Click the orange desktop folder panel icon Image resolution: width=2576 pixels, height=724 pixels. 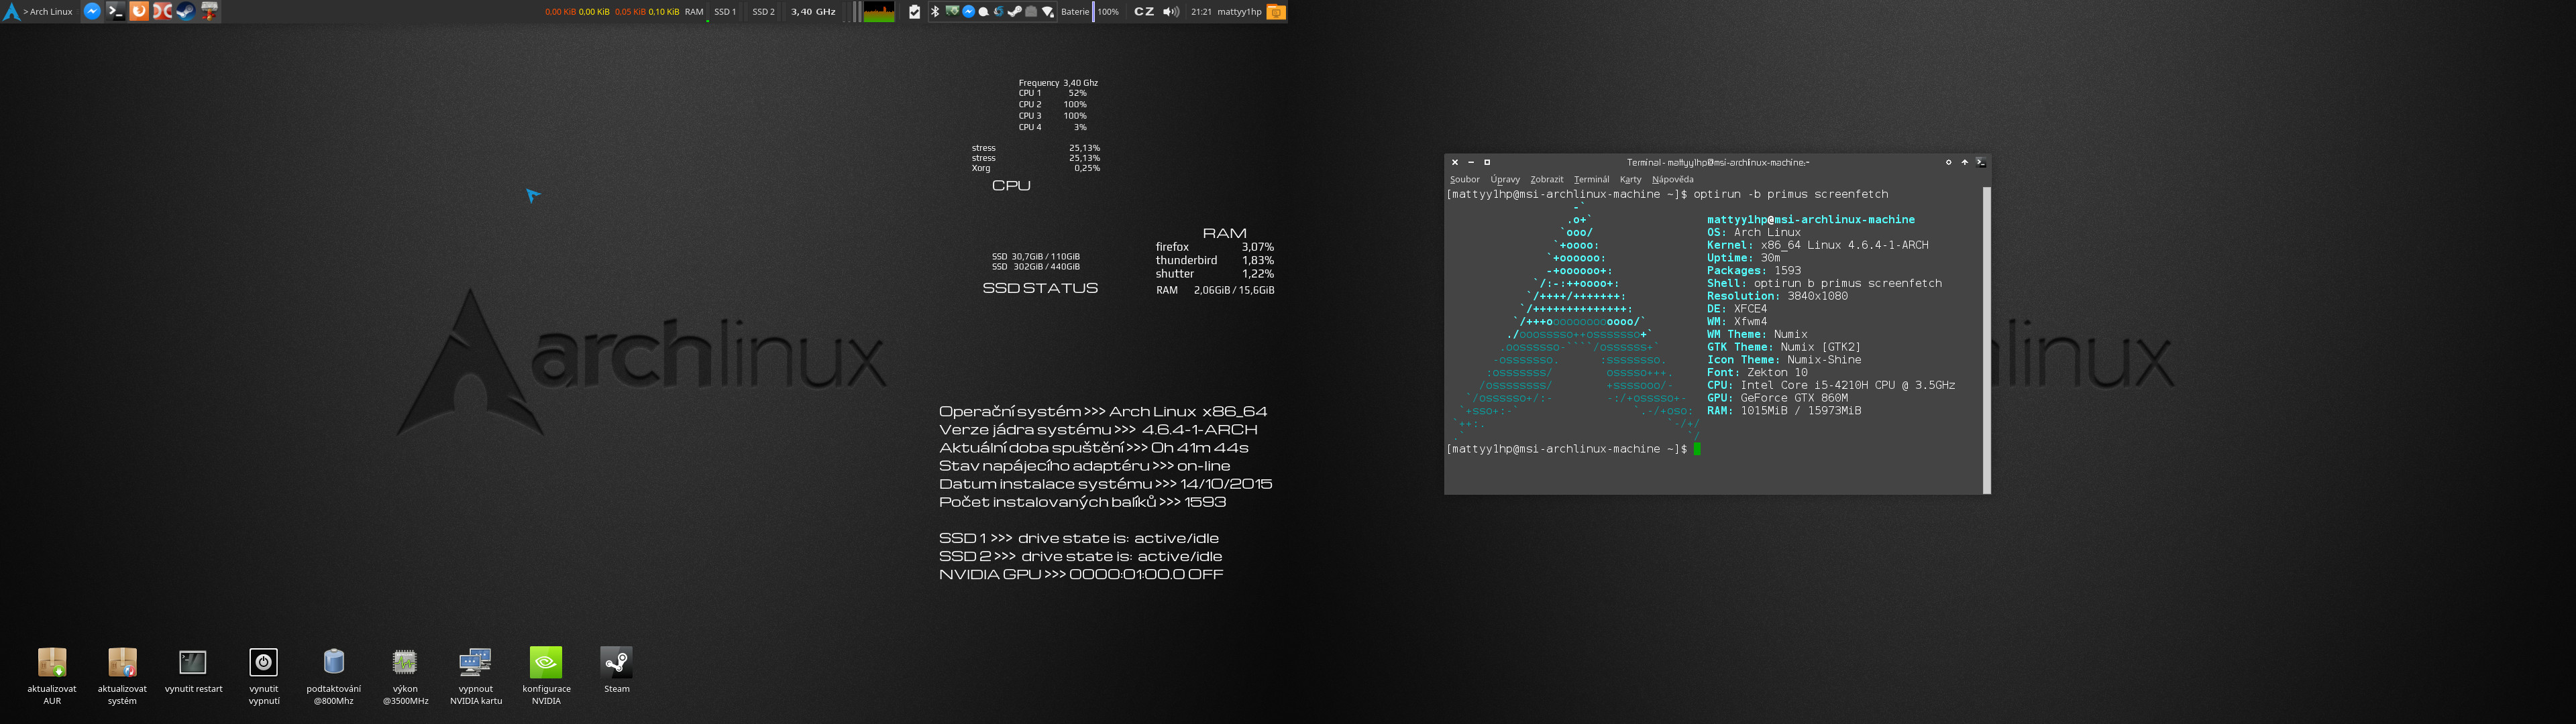1276,12
